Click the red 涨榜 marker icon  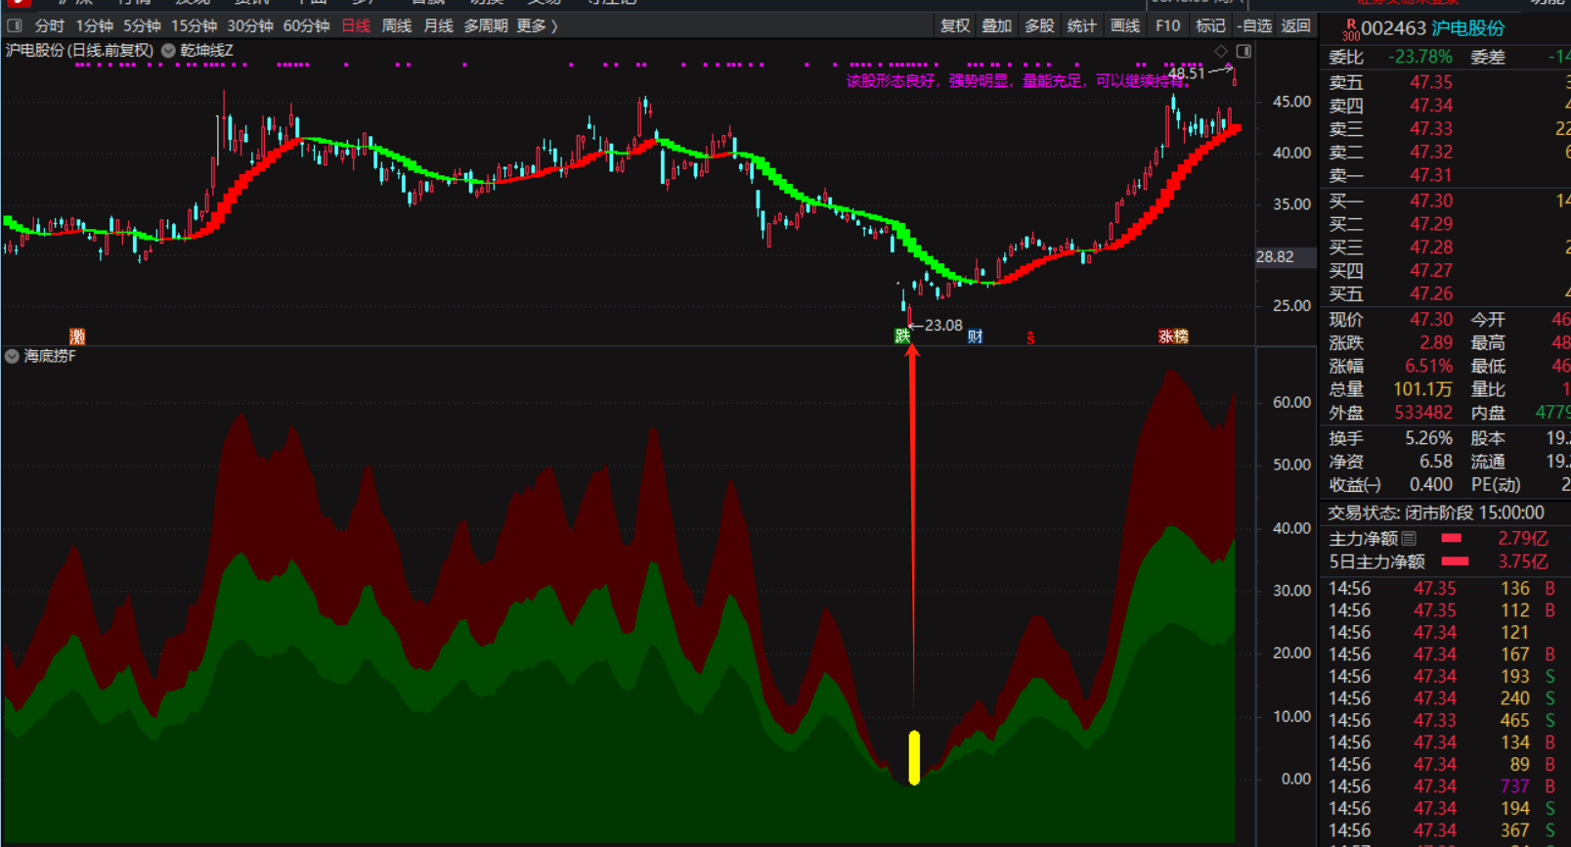coord(1173,336)
